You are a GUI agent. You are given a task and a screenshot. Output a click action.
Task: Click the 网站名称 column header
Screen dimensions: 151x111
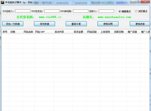(x=29, y=32)
